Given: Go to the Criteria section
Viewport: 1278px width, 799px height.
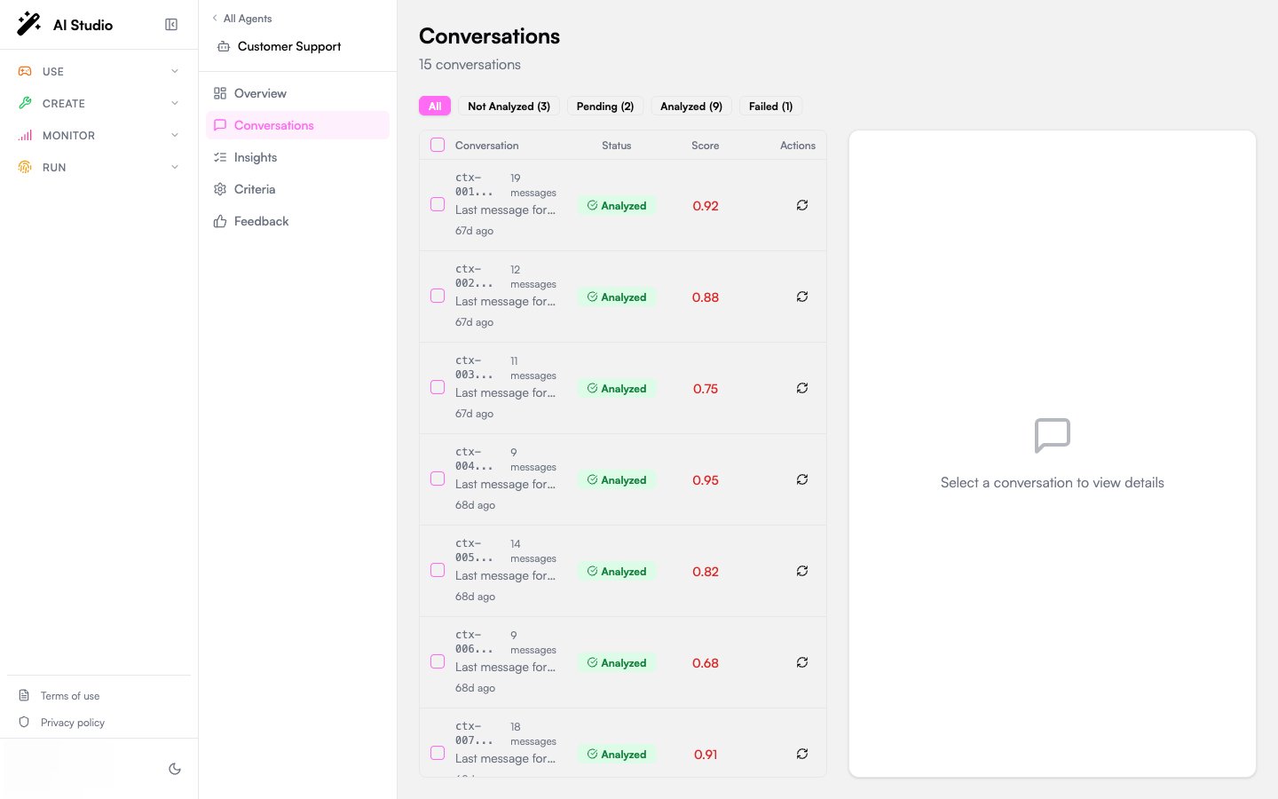Looking at the screenshot, I should [297, 189].
